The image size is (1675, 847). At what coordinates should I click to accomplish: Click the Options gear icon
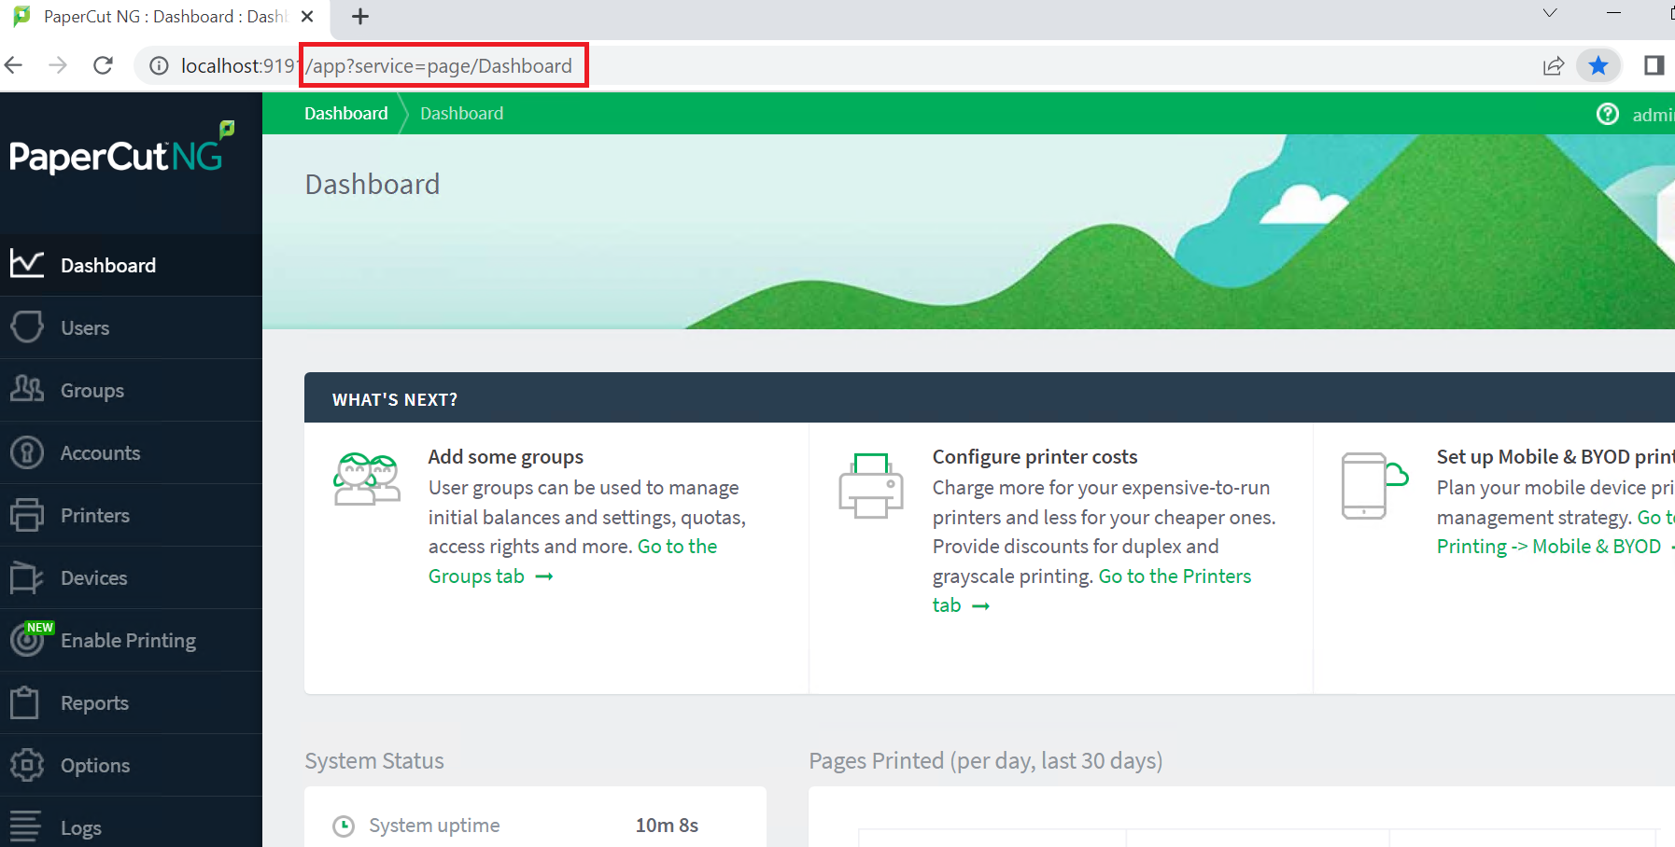point(27,765)
